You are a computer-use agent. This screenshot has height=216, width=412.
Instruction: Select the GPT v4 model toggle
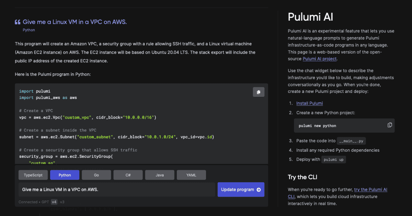[x=54, y=202]
